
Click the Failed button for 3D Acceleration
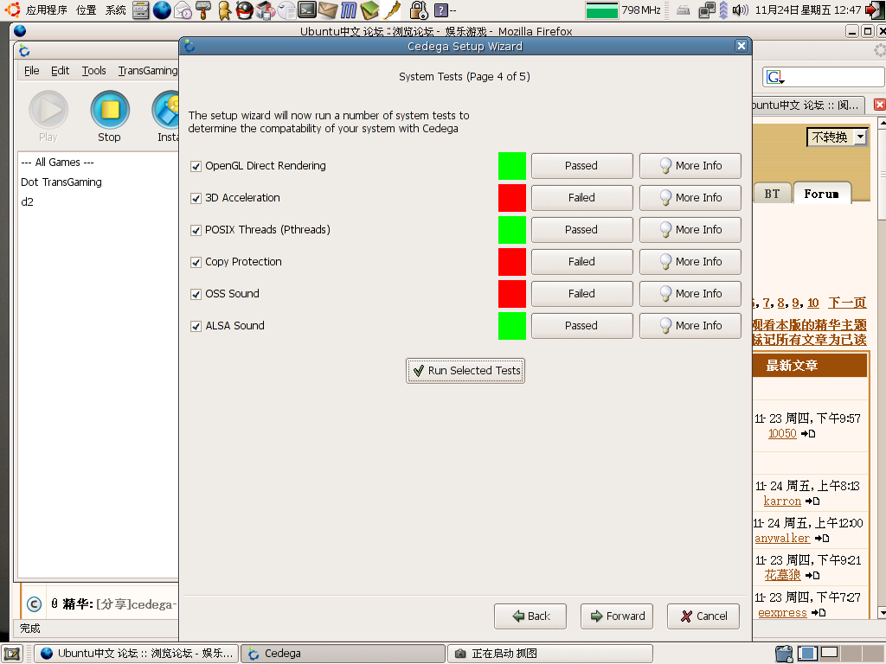[582, 198]
